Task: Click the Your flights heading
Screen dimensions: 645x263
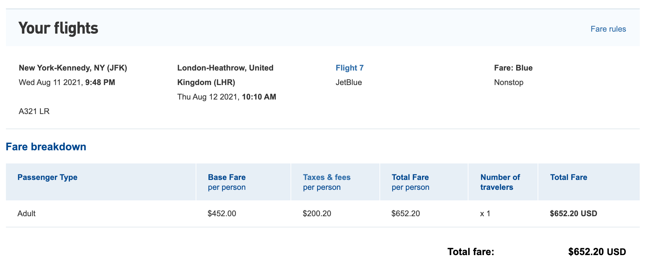Action: 58,28
